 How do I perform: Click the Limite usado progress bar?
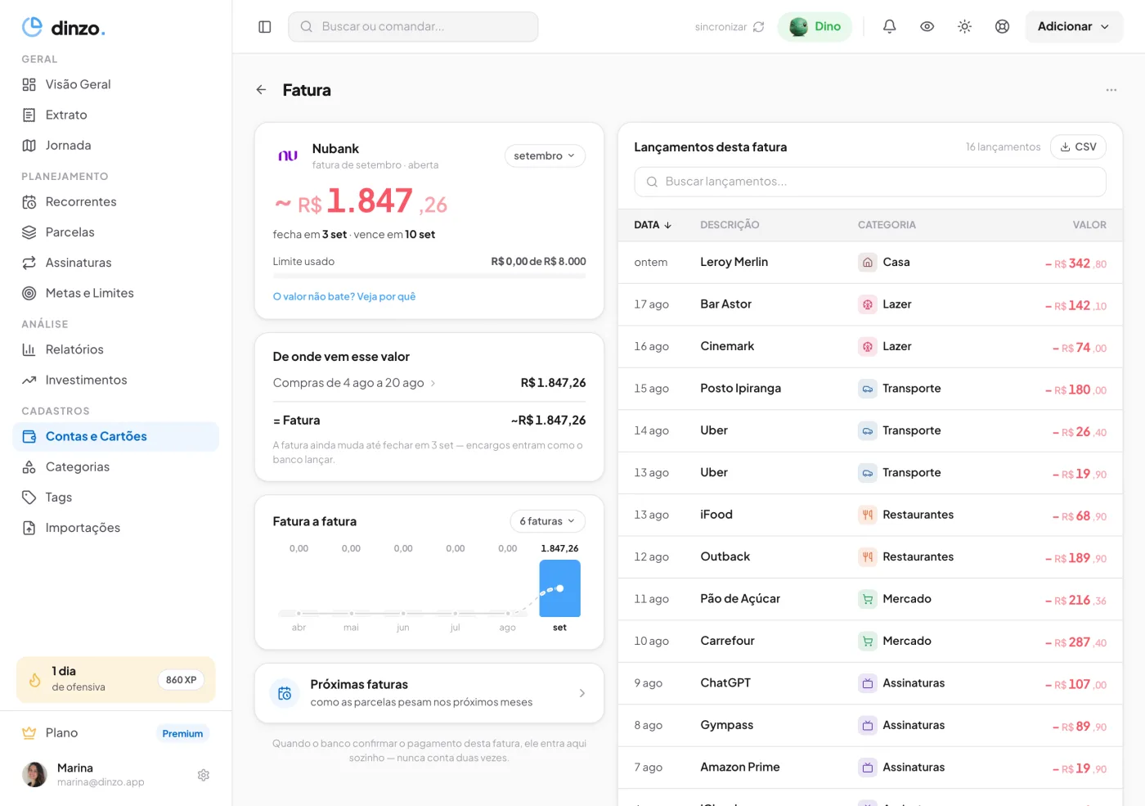click(x=429, y=277)
